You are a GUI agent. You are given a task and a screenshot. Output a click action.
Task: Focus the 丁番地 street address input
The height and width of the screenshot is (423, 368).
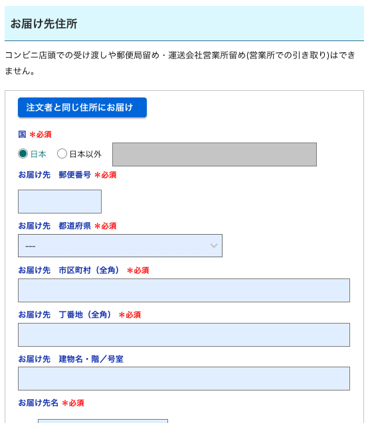pyautogui.click(x=184, y=335)
